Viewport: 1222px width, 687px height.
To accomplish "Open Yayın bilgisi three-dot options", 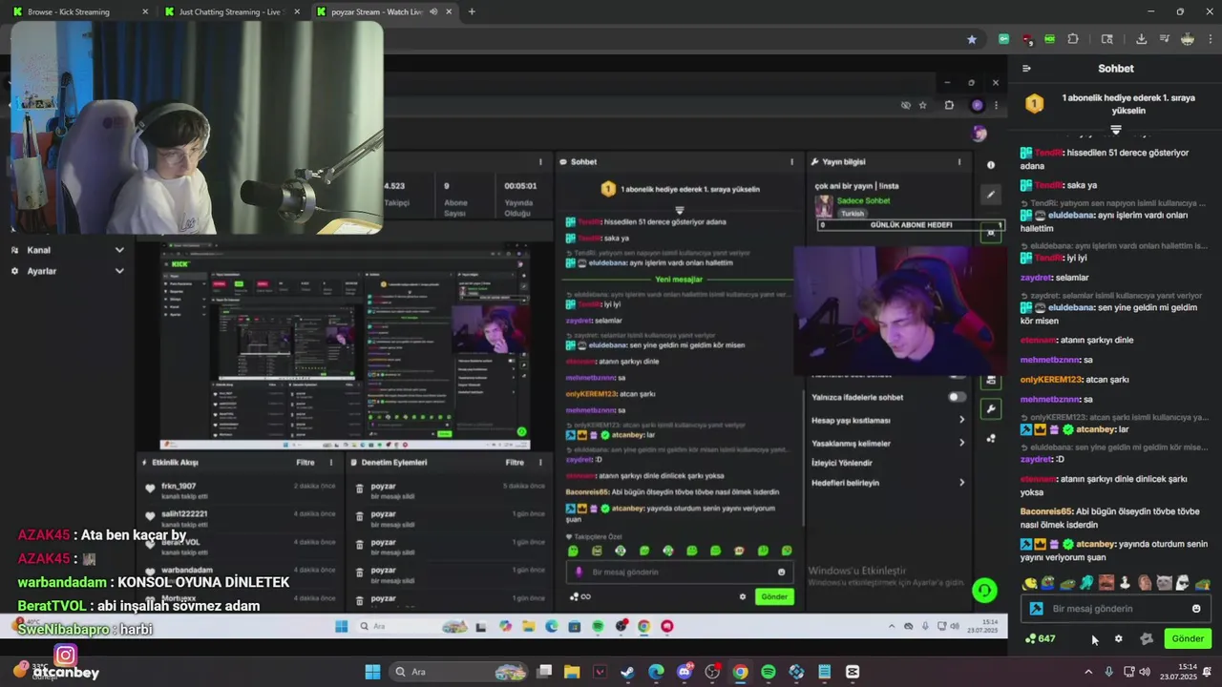I will coord(959,162).
